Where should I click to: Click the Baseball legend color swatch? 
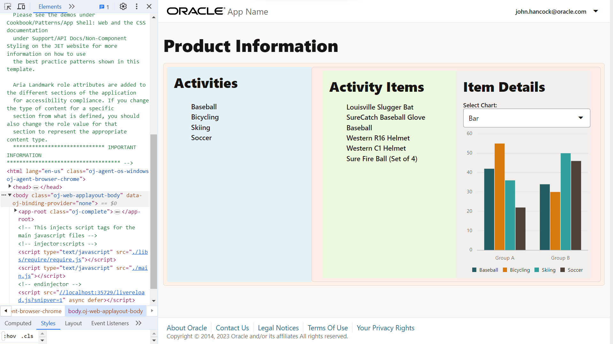[474, 270]
